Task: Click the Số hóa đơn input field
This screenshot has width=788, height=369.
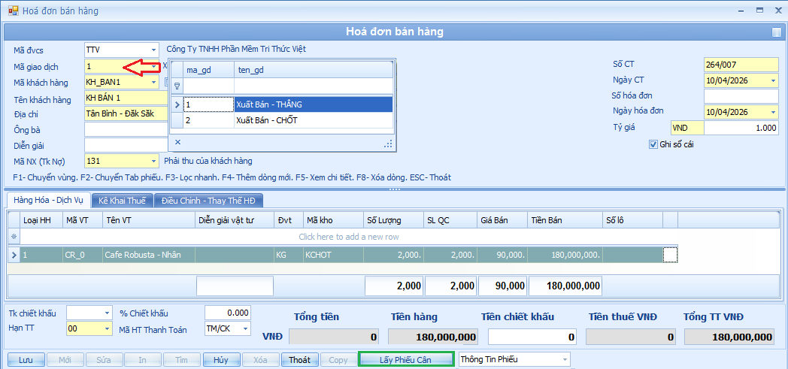Action: click(741, 96)
